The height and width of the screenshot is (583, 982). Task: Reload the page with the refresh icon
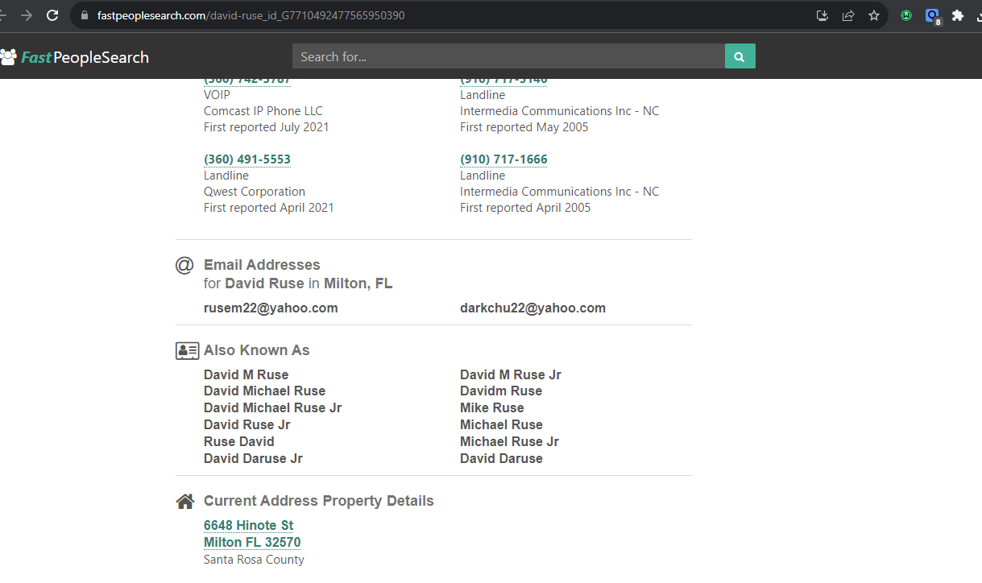pos(52,15)
